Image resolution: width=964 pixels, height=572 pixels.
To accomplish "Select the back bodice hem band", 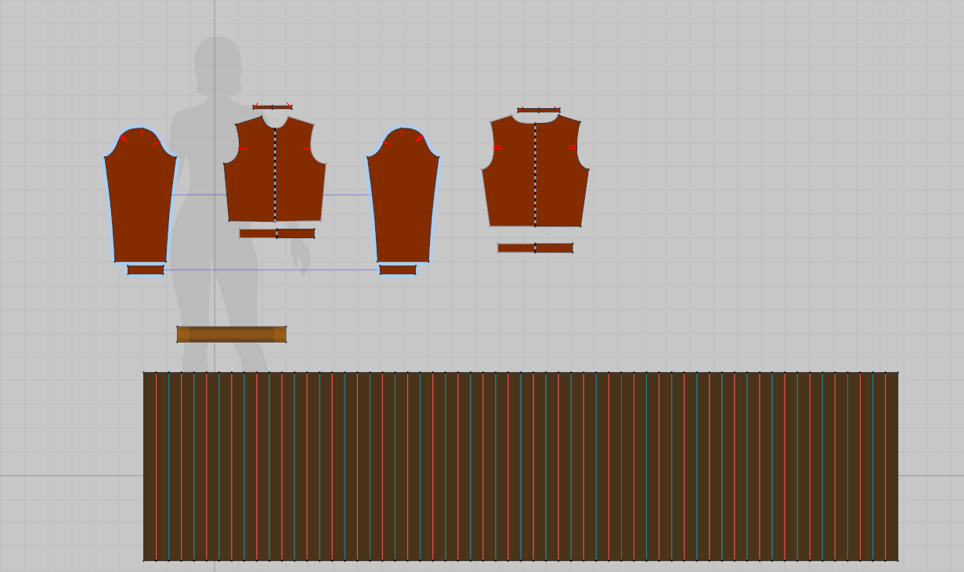I will click(535, 248).
